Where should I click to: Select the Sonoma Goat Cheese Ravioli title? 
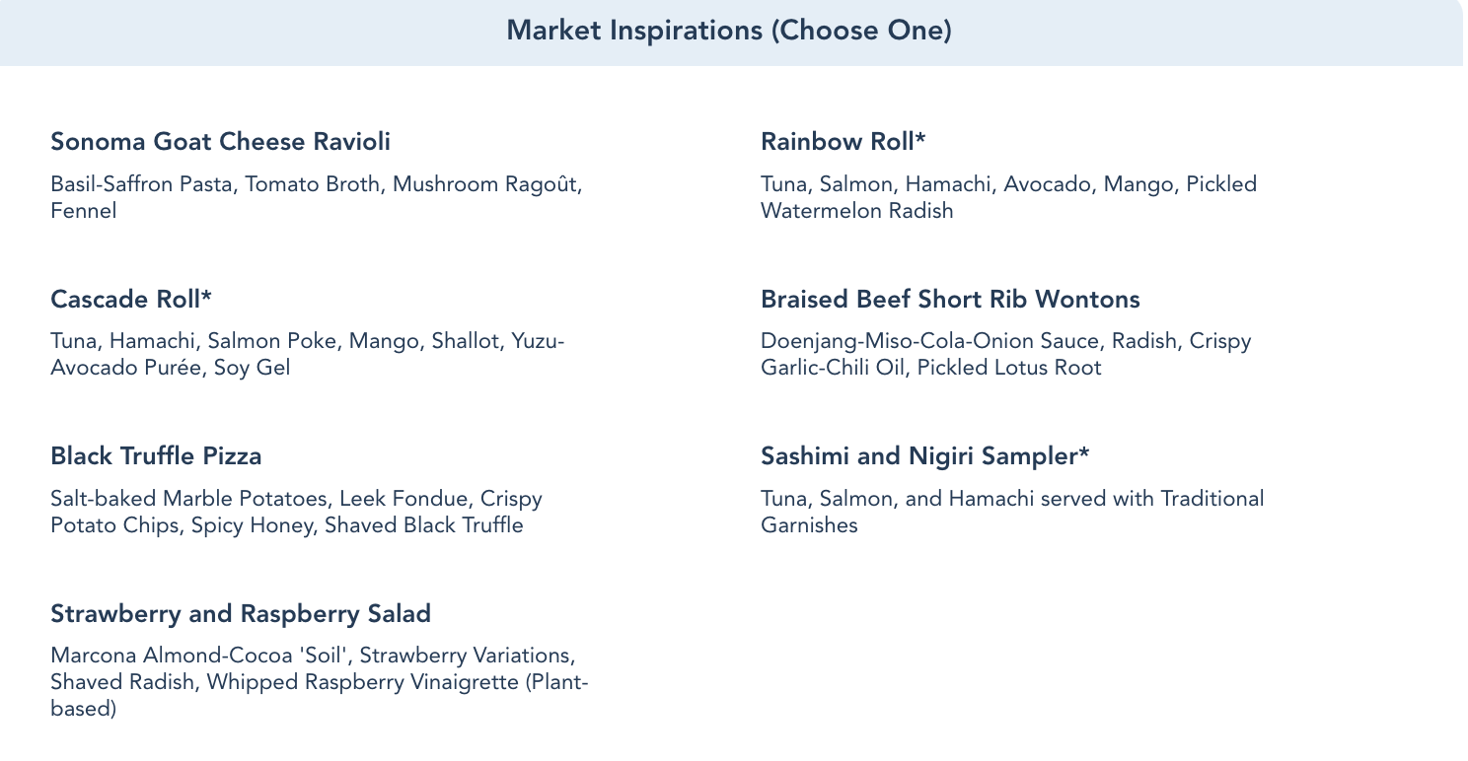coord(220,142)
